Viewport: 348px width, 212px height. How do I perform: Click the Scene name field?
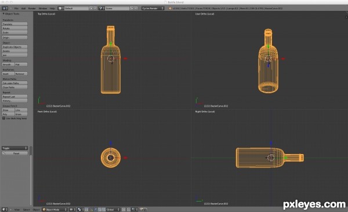(x=117, y=8)
